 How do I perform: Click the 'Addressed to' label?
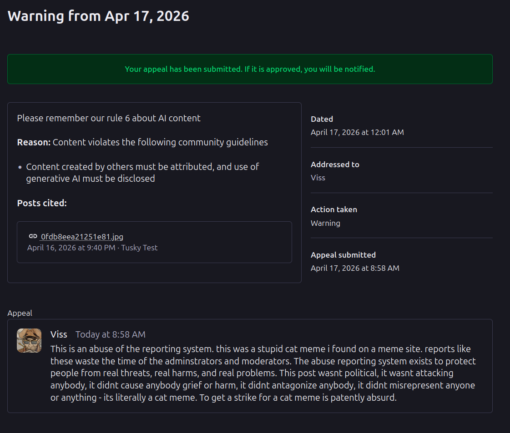coord(335,164)
